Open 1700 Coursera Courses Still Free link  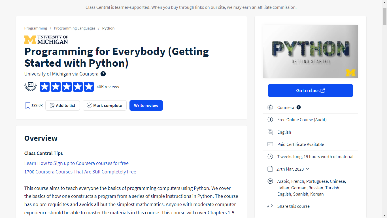click(x=80, y=172)
